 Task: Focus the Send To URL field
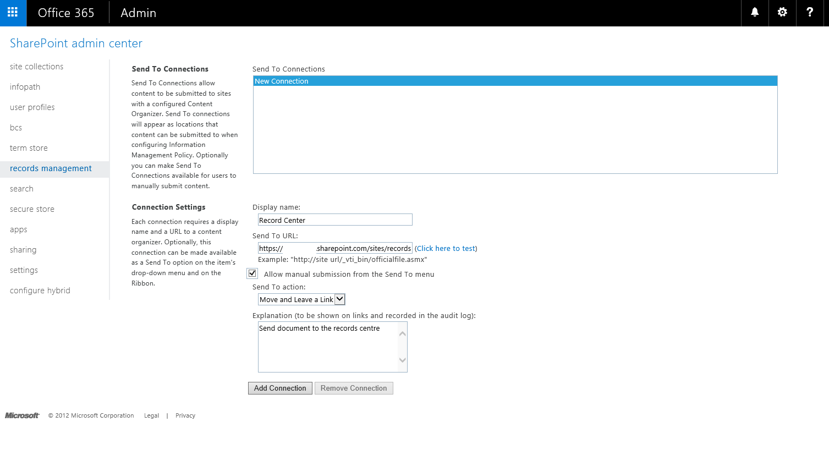[335, 248]
